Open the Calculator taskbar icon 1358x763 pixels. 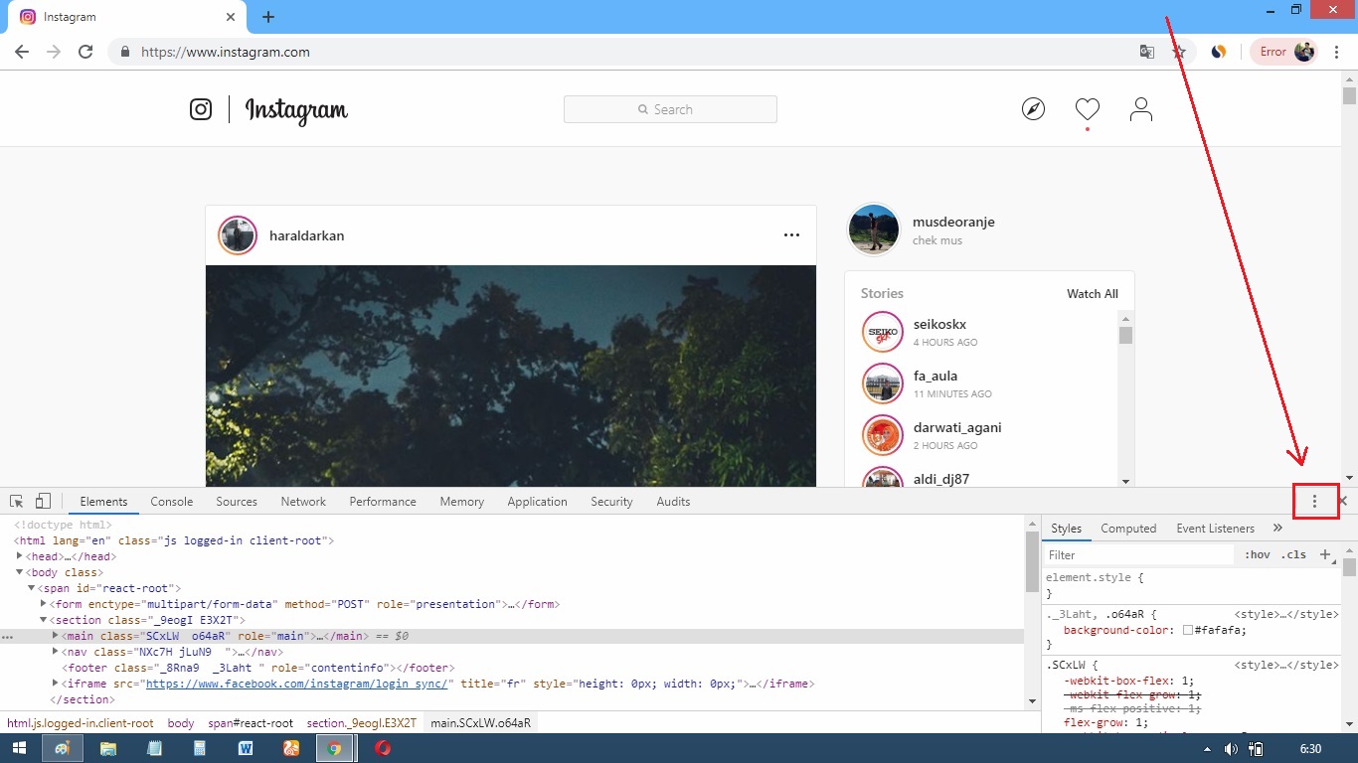199,748
